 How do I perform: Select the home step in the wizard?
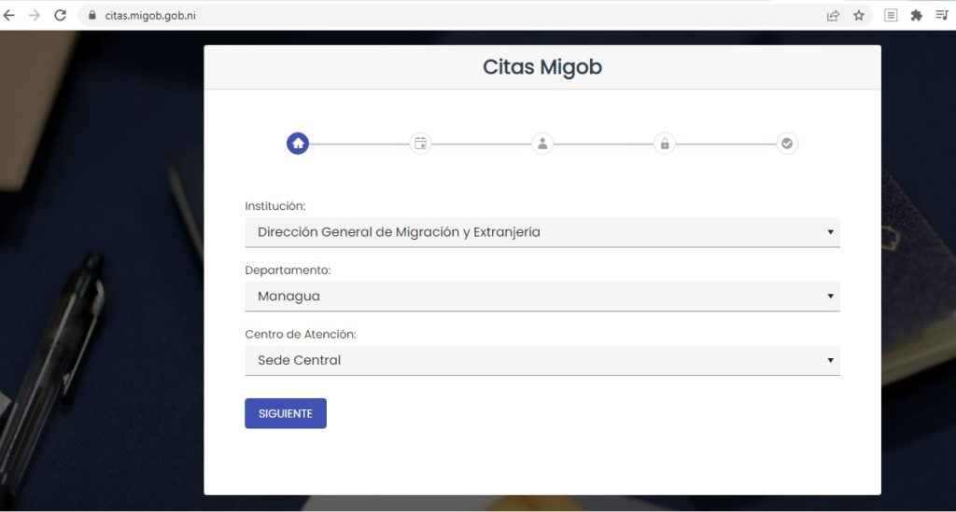298,144
